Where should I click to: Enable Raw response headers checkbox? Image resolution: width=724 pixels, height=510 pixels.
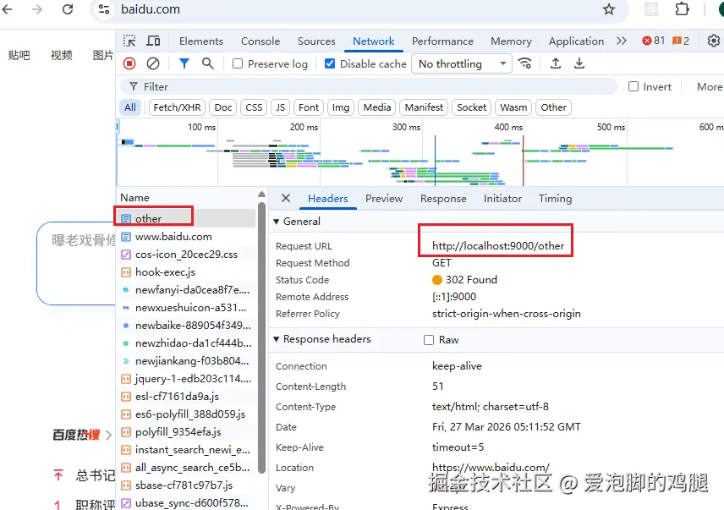click(x=429, y=340)
